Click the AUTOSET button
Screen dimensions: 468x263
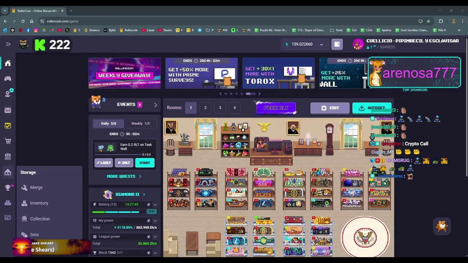(x=372, y=108)
